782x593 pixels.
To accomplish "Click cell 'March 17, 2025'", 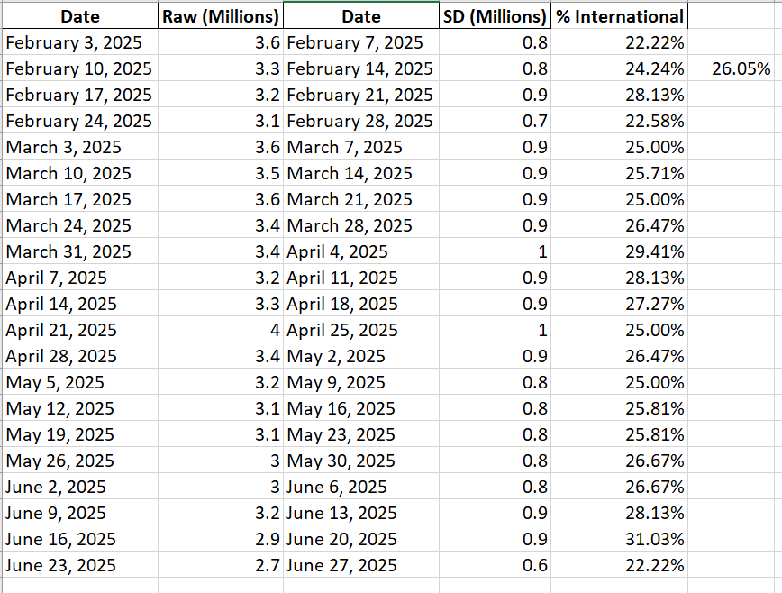I will (x=80, y=199).
